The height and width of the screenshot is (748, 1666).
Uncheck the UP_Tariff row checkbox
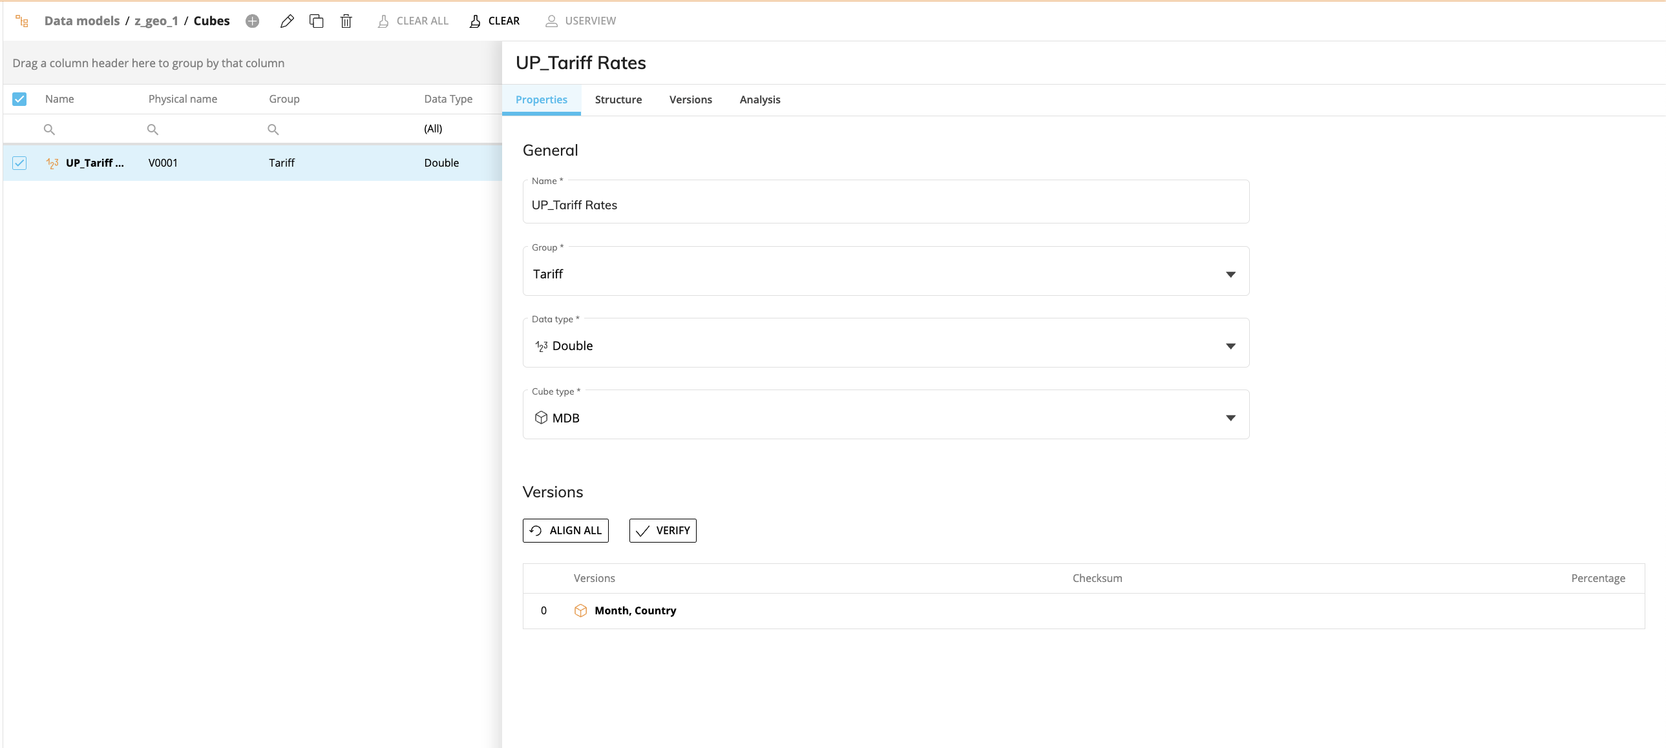pyautogui.click(x=19, y=163)
